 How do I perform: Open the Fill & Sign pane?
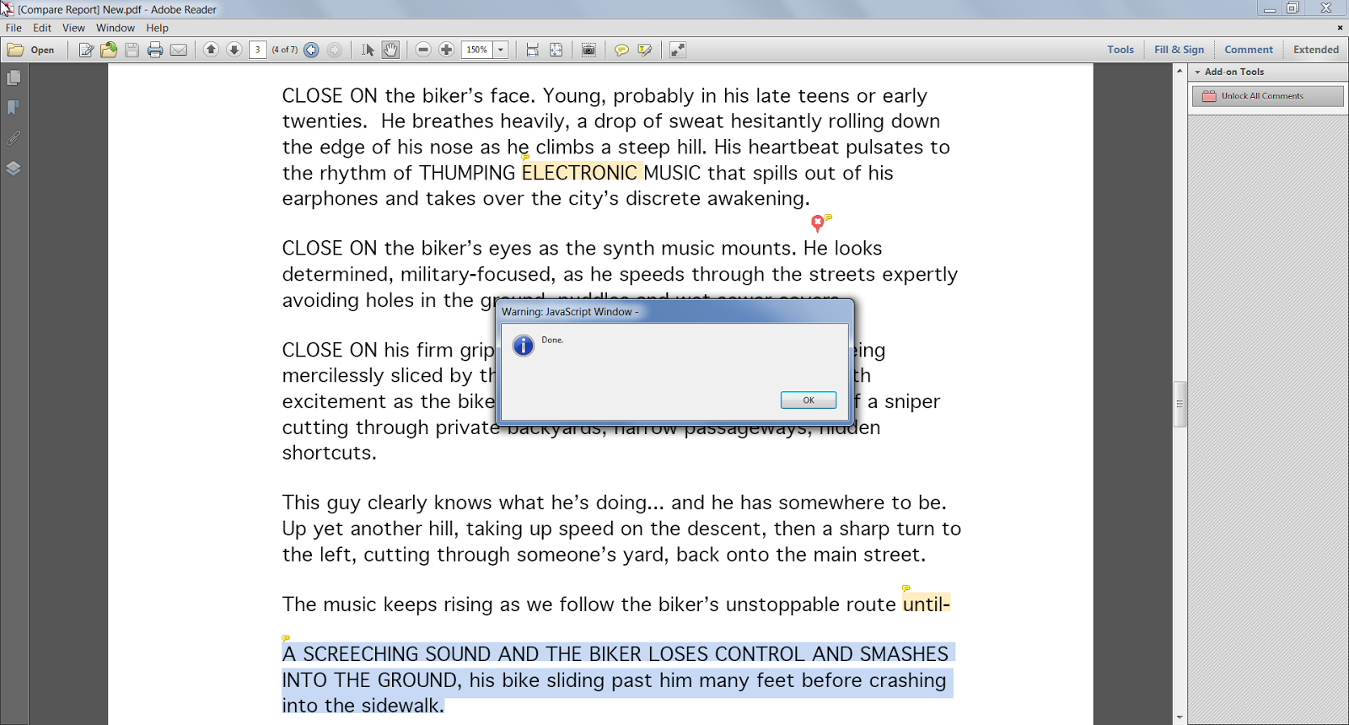coord(1179,50)
